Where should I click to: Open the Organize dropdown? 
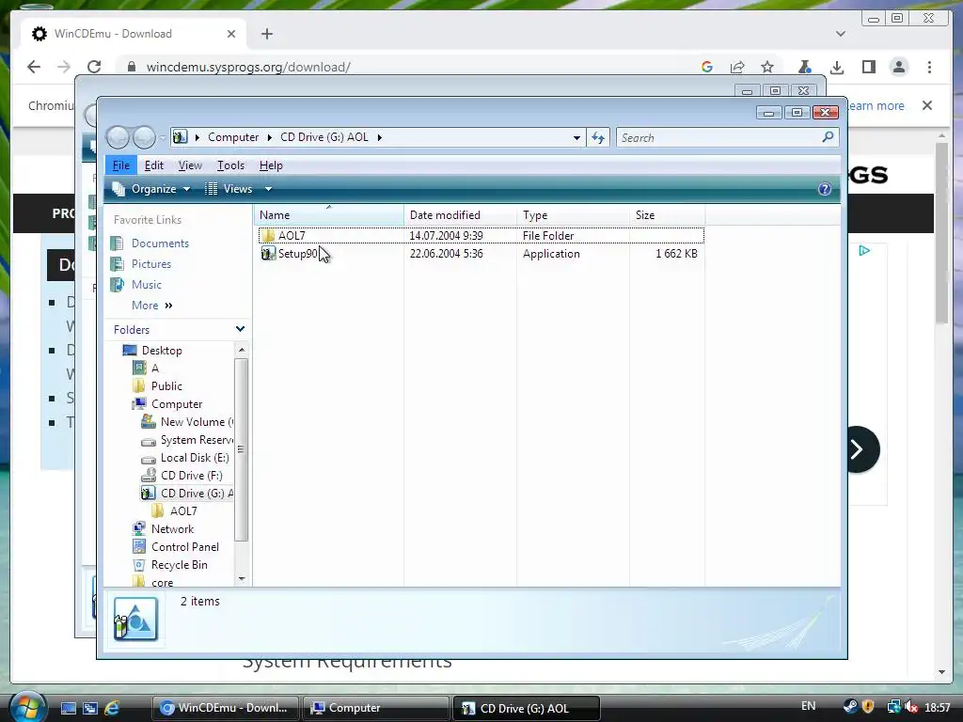(151, 189)
